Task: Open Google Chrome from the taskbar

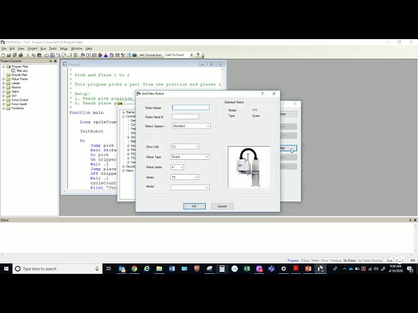Action: pyautogui.click(x=135, y=269)
